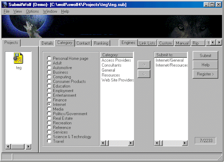Viewport: 224px width, 162px height.
Task: Switch to the Manual tab
Action: click(x=182, y=43)
